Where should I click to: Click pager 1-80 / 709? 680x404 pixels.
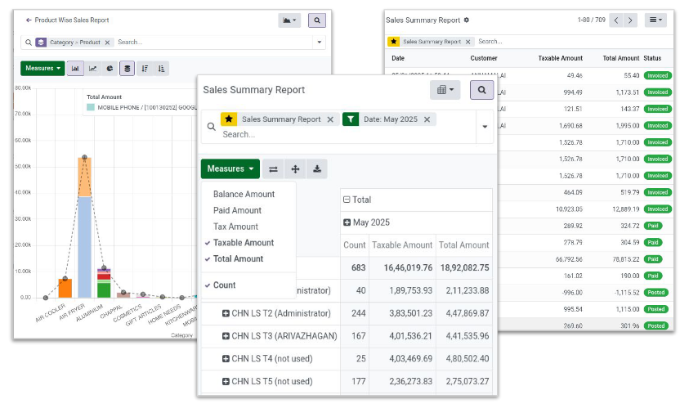(x=591, y=20)
